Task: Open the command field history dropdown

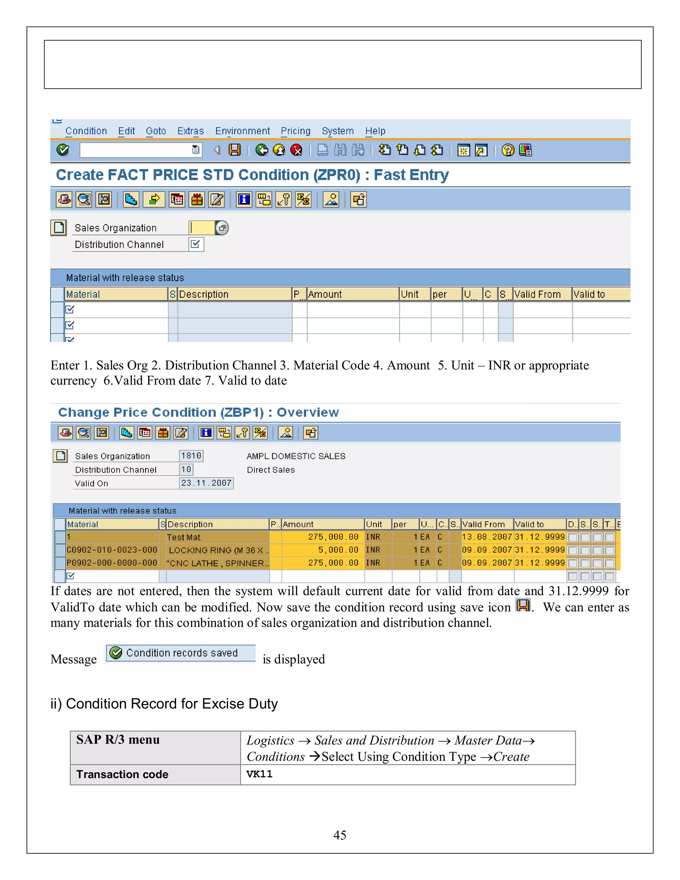Action: coord(195,150)
